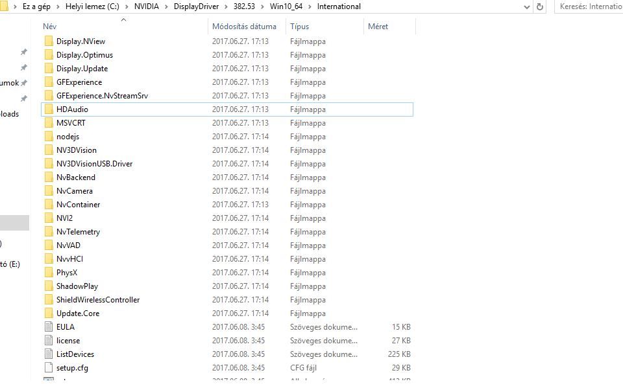
Task: Go to DisplayDriver in address bar
Action: pos(196,6)
